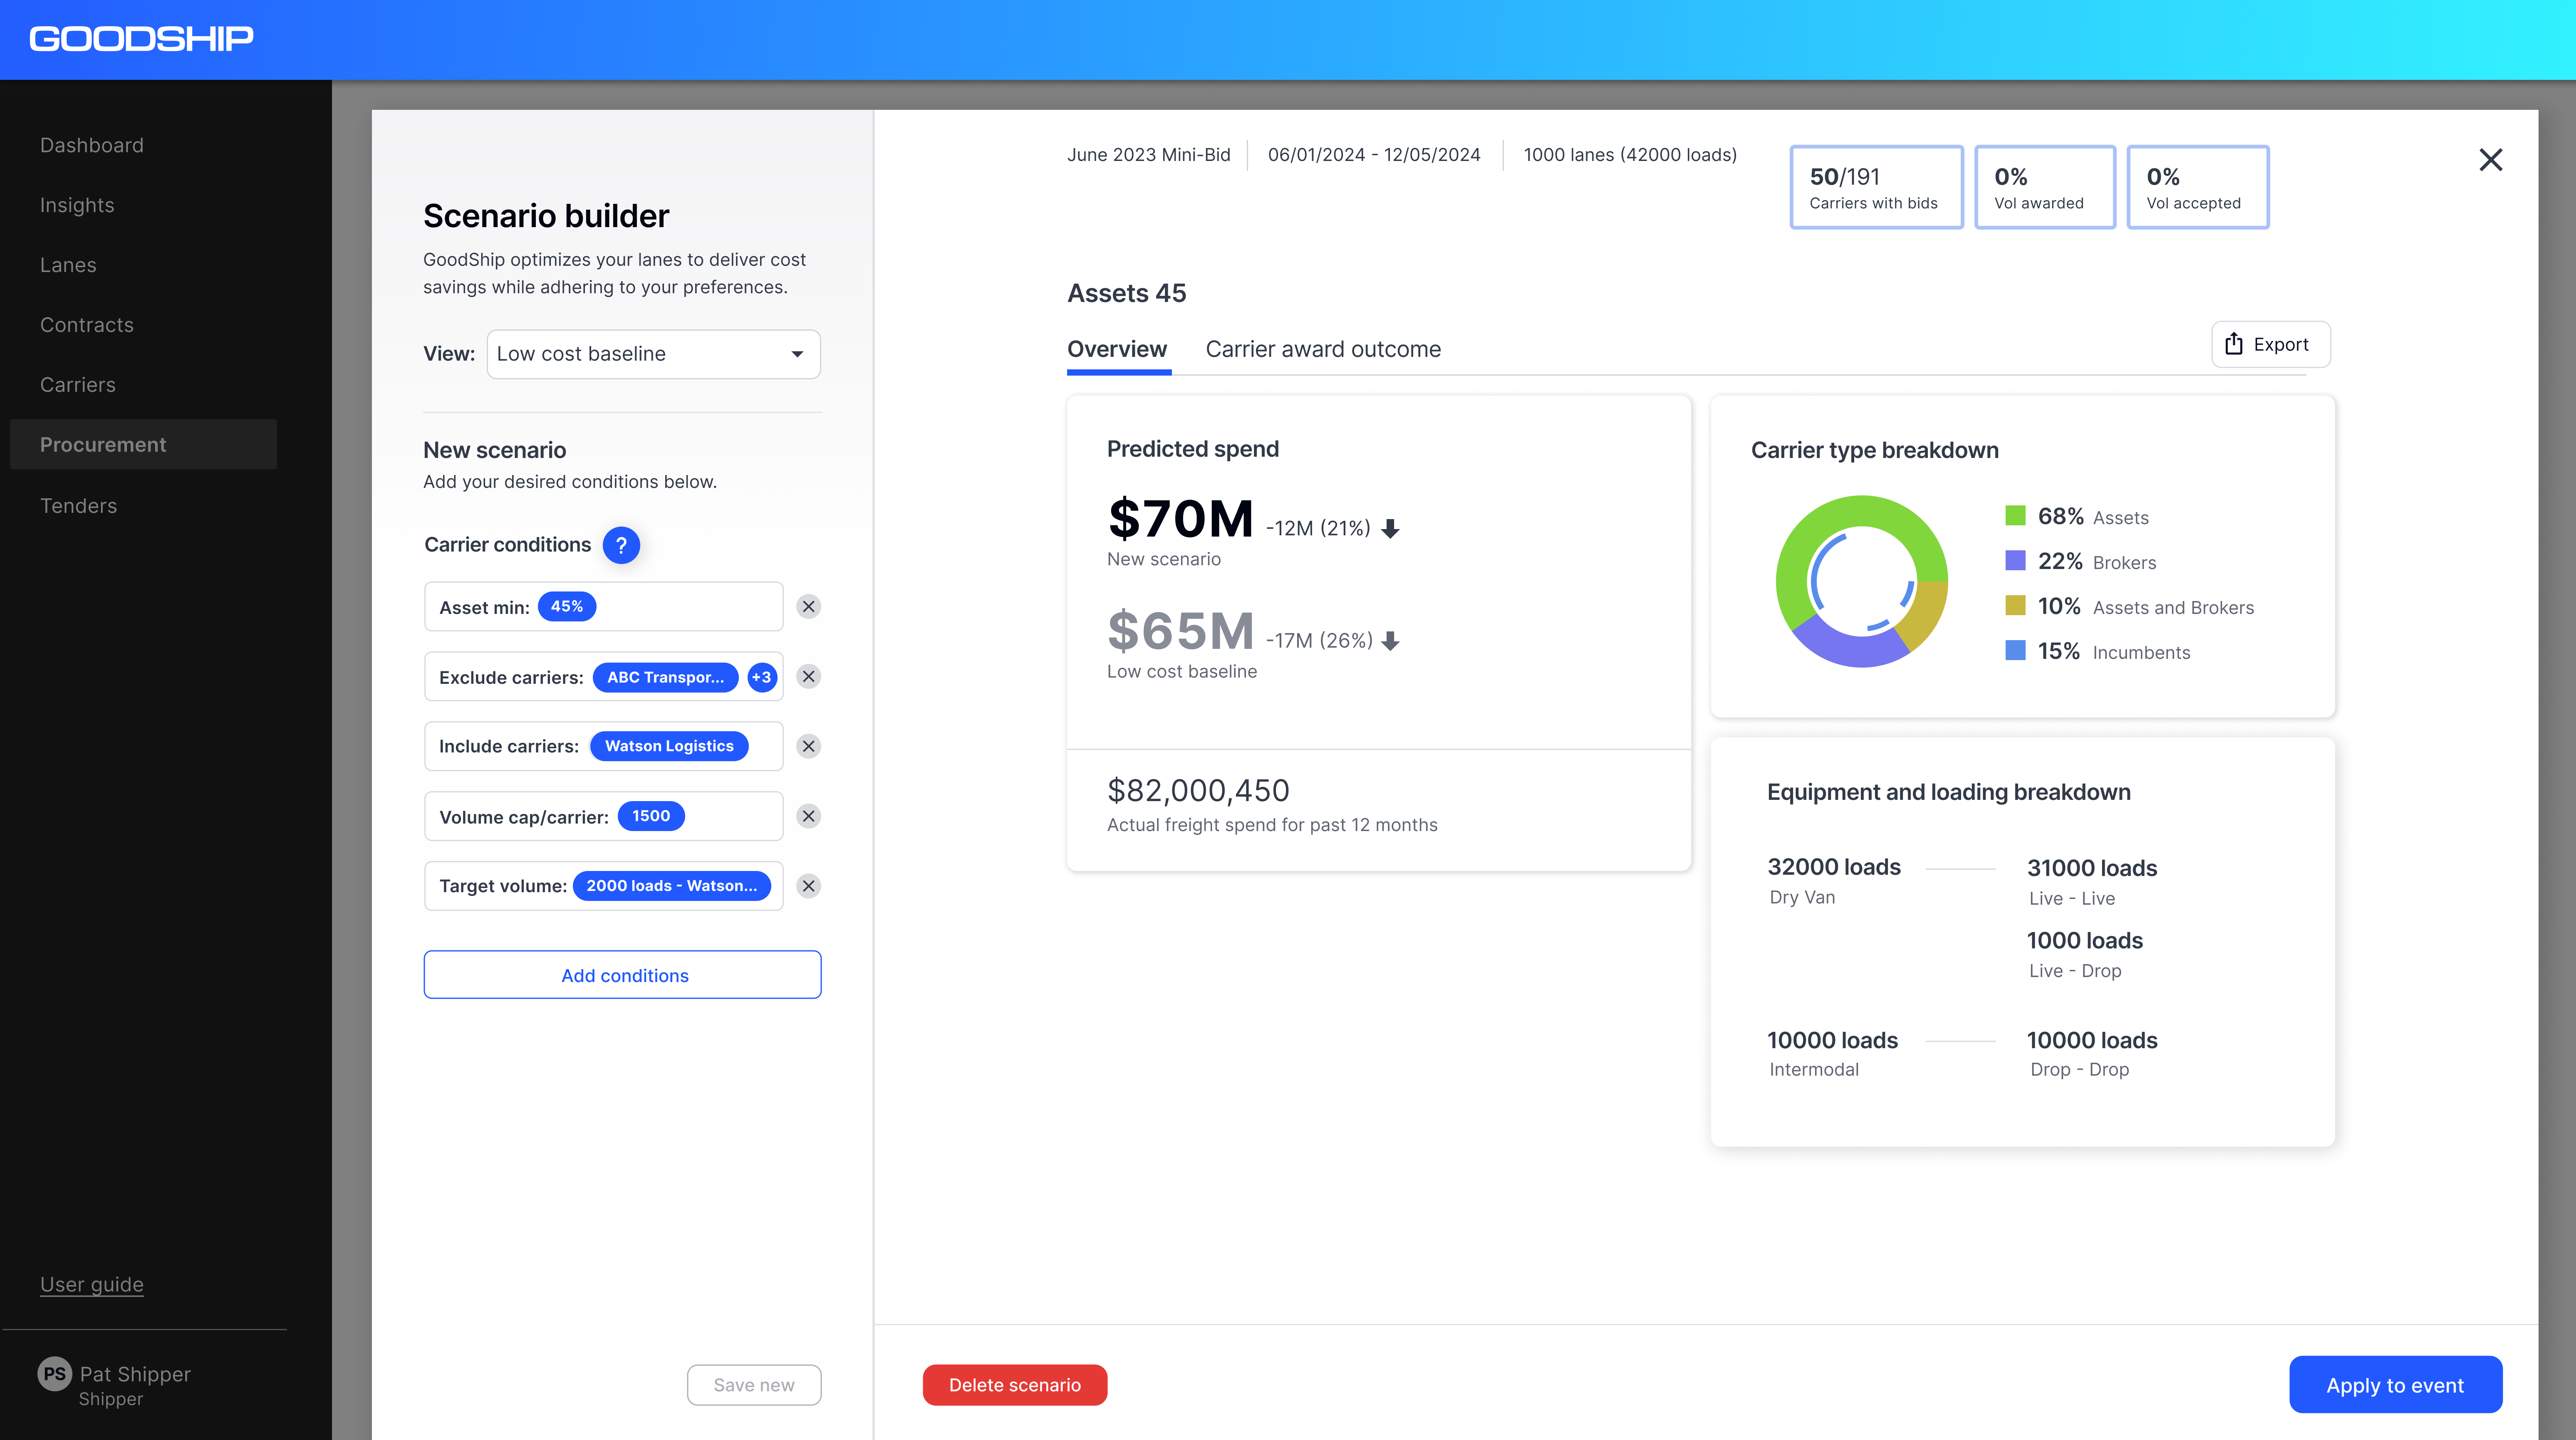Click the carrier type donut chart
This screenshot has width=2576, height=1440.
coord(1862,582)
